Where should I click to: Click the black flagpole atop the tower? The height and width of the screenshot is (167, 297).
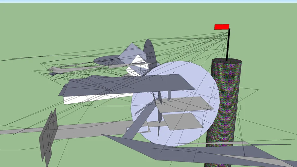click(228, 44)
